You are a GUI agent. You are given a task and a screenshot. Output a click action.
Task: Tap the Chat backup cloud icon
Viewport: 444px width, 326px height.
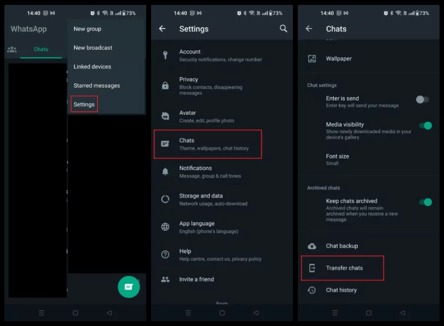pos(311,246)
